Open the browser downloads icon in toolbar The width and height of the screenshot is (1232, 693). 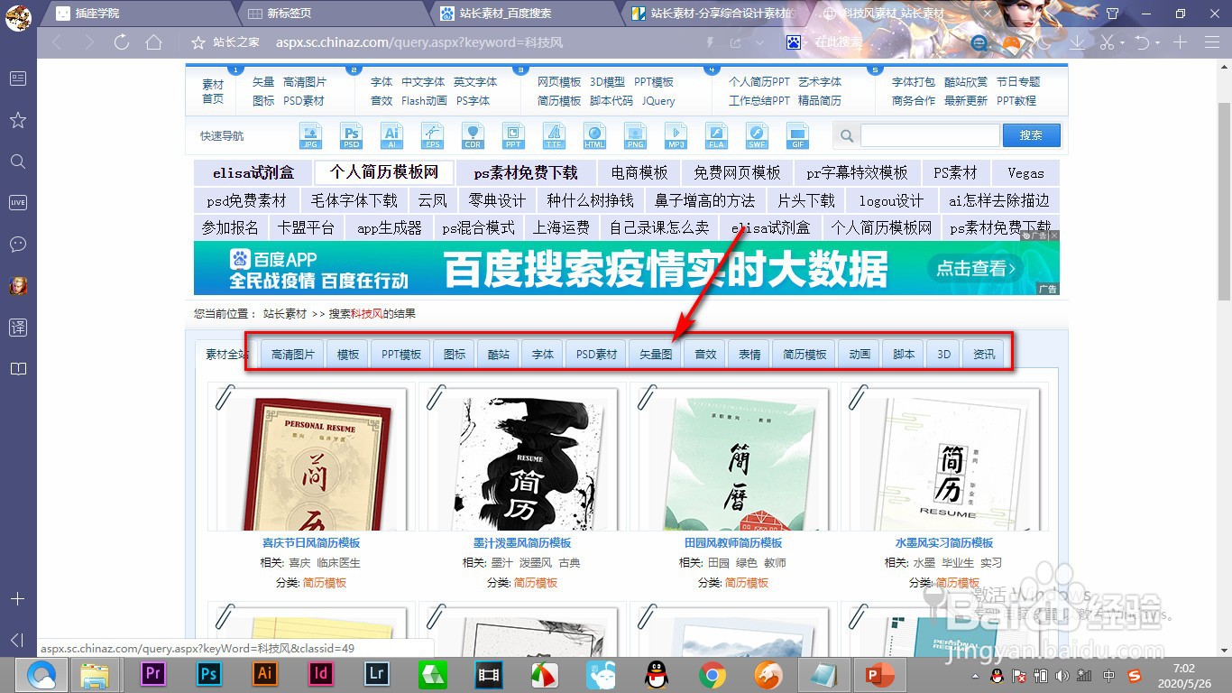[x=1077, y=42]
